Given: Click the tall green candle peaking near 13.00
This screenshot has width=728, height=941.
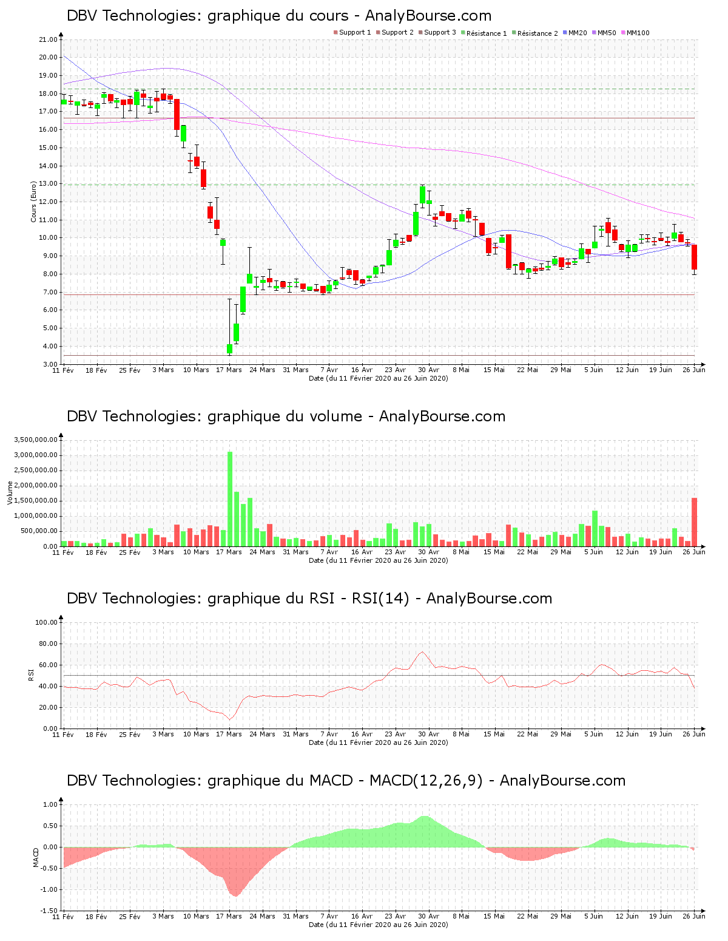Looking at the screenshot, I should tap(422, 195).
